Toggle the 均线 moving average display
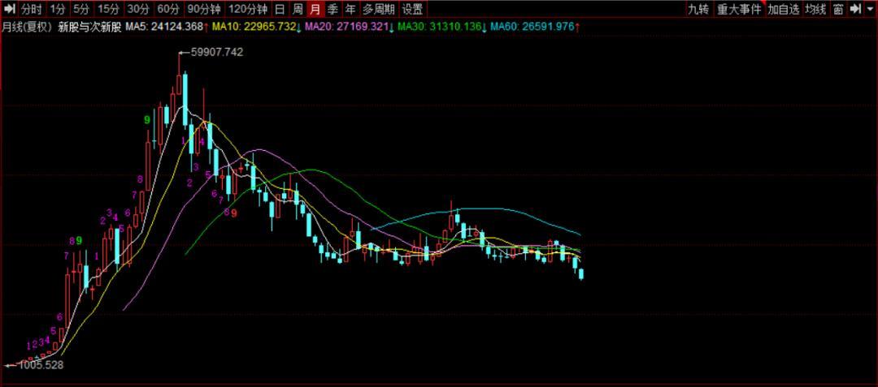The width and height of the screenshot is (878, 387). click(815, 10)
